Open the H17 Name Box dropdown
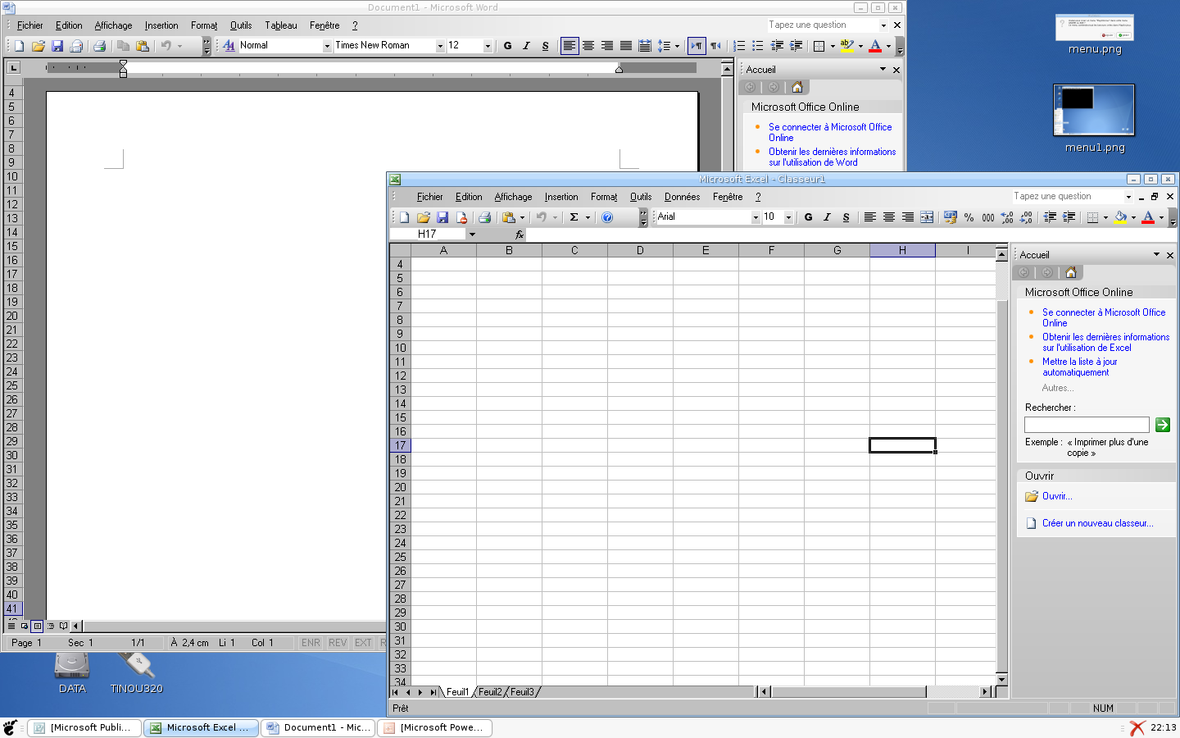The width and height of the screenshot is (1180, 738). pos(472,235)
